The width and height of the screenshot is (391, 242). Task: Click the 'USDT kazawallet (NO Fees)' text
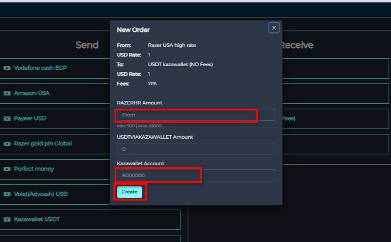181,64
